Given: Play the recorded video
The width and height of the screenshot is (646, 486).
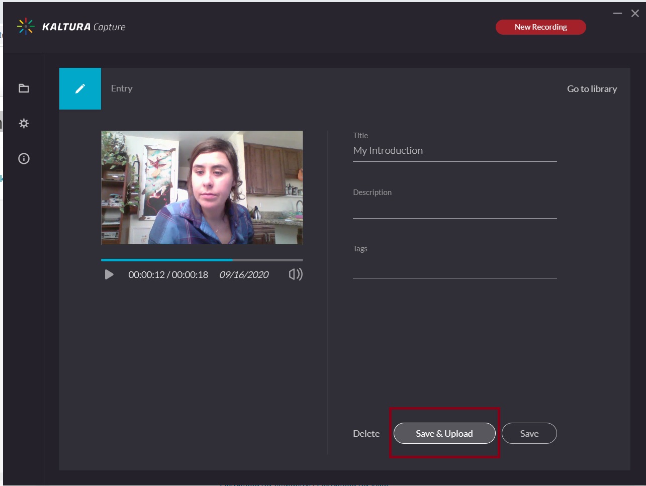Looking at the screenshot, I should tap(109, 274).
